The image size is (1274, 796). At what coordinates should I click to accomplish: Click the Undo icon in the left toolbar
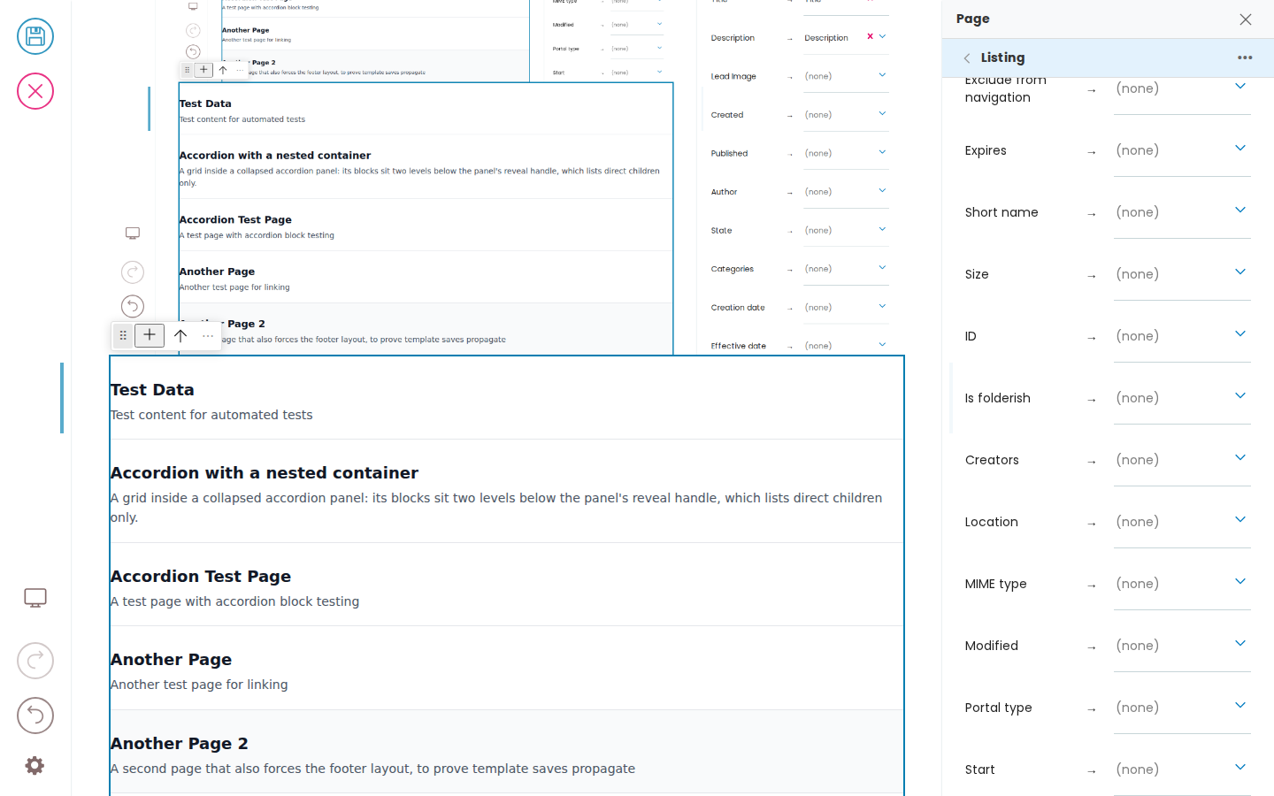tap(35, 716)
